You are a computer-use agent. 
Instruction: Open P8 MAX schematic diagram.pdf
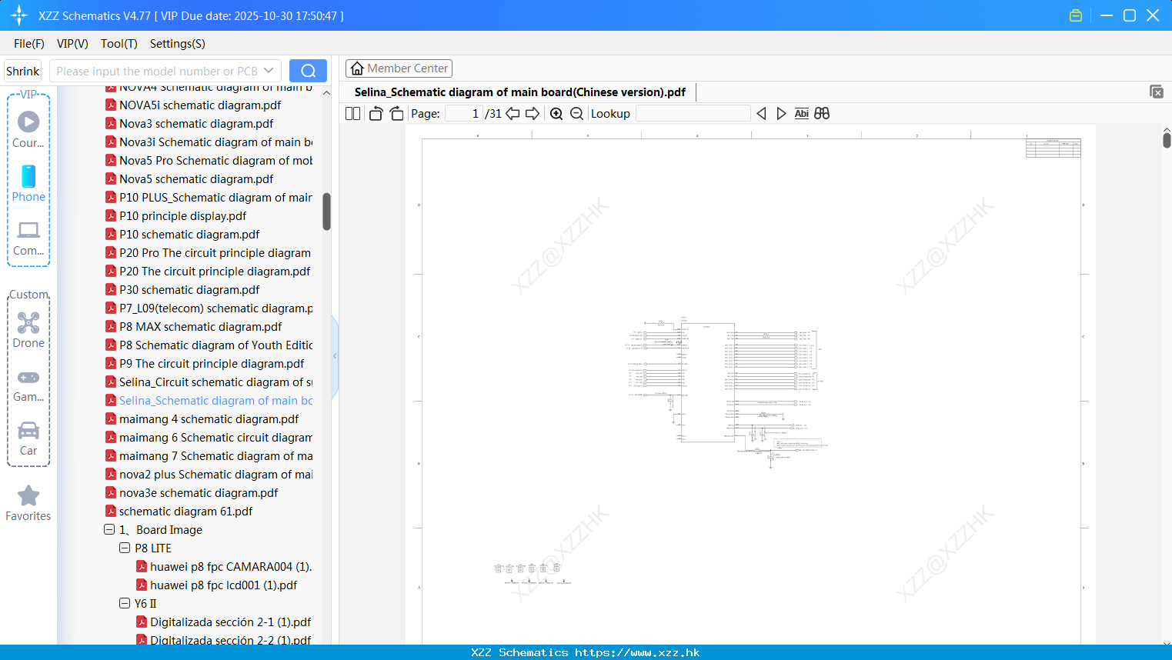pos(200,326)
